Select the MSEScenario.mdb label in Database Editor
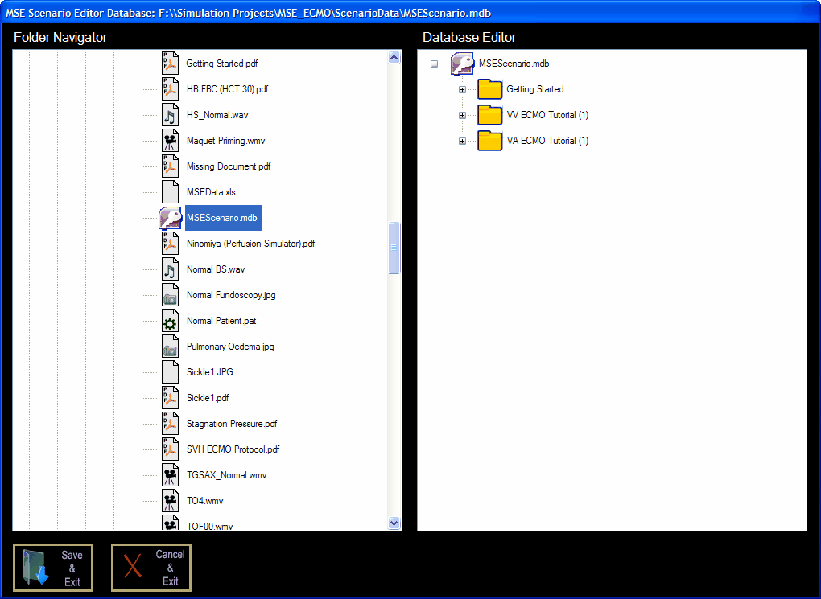Screen dimensions: 821x599 (514, 64)
